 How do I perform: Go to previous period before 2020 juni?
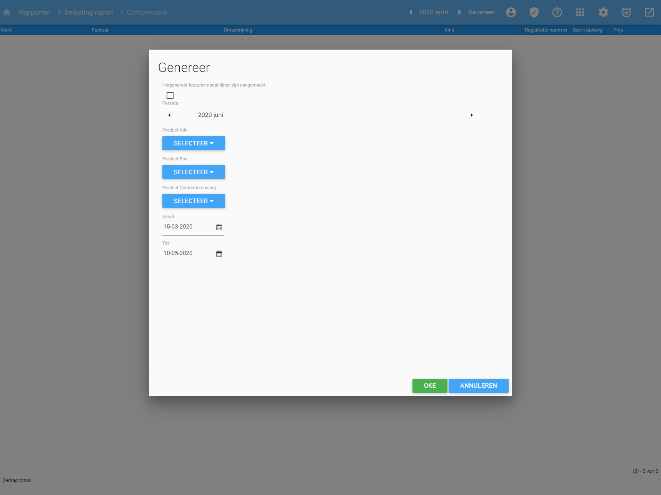(x=169, y=115)
